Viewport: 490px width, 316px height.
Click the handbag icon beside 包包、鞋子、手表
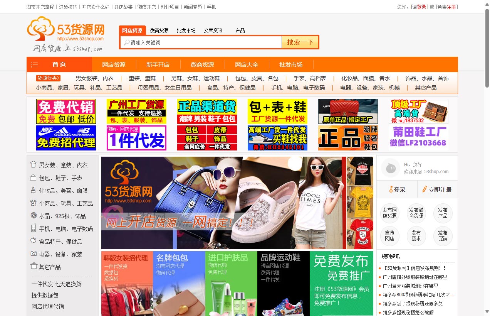[34, 177]
